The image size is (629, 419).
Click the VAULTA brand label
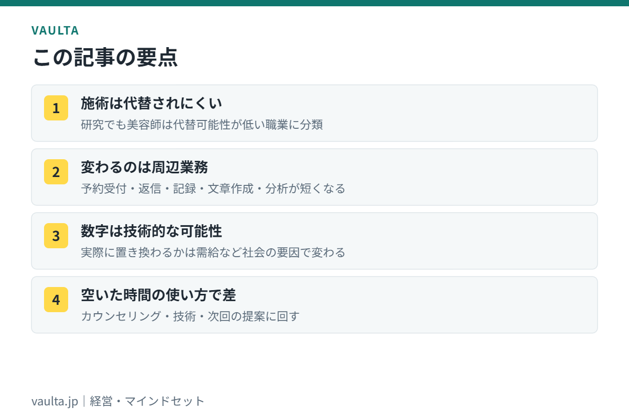tap(55, 30)
